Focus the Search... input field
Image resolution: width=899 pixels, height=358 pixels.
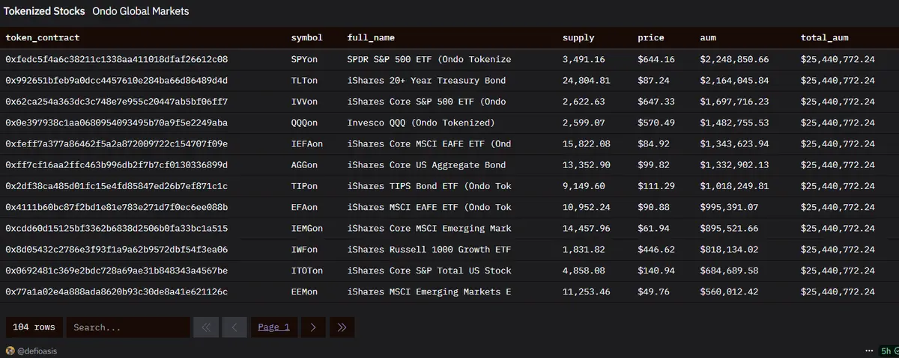pyautogui.click(x=127, y=327)
